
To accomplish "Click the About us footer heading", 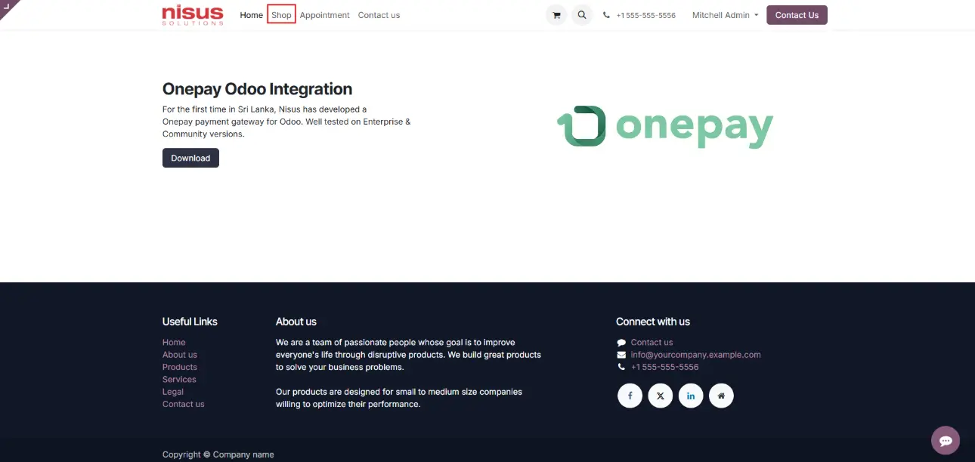I will [x=296, y=322].
